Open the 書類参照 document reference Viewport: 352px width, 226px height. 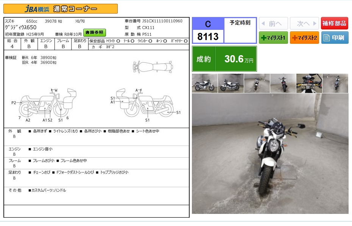[x=95, y=33]
